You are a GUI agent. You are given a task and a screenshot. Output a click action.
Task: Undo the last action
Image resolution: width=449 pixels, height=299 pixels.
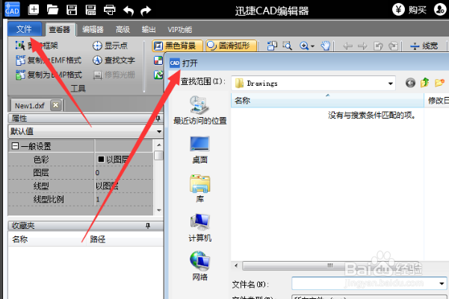pos(128,10)
